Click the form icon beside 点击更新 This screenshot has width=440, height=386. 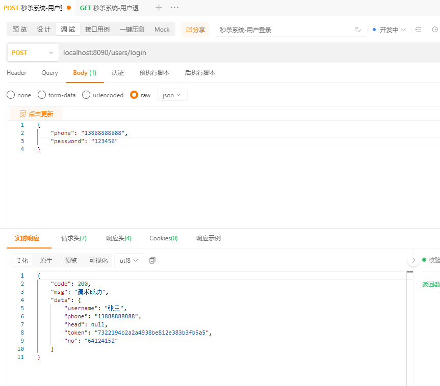click(23, 114)
